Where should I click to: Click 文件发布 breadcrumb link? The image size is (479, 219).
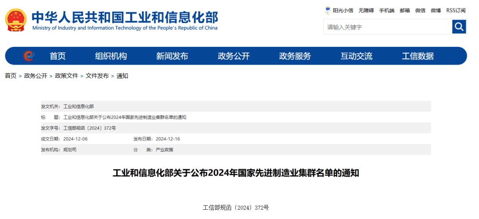point(97,76)
